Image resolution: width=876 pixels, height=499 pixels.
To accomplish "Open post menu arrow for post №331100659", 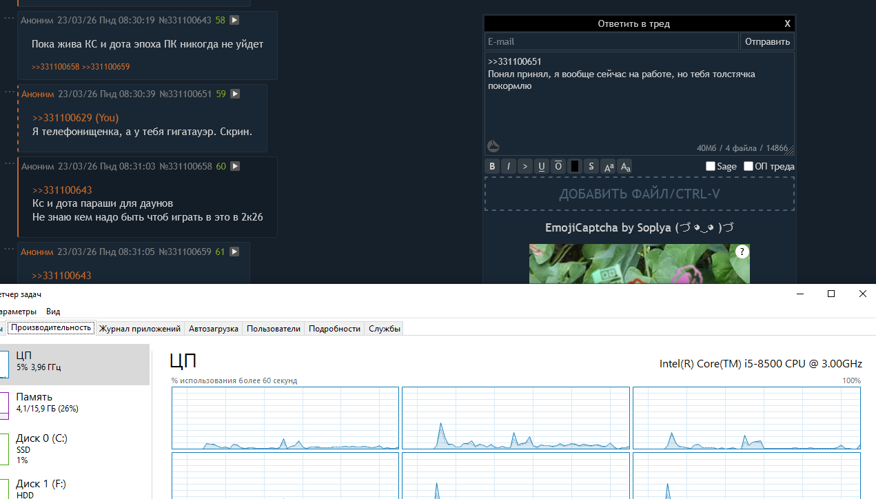I will click(234, 252).
